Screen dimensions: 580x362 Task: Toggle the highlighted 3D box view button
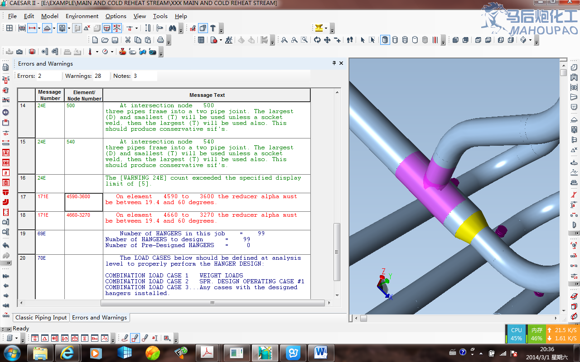pos(203,28)
